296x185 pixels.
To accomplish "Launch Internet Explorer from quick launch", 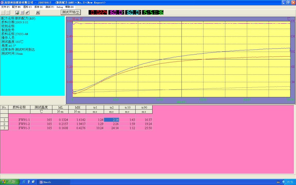I will click(24, 182).
